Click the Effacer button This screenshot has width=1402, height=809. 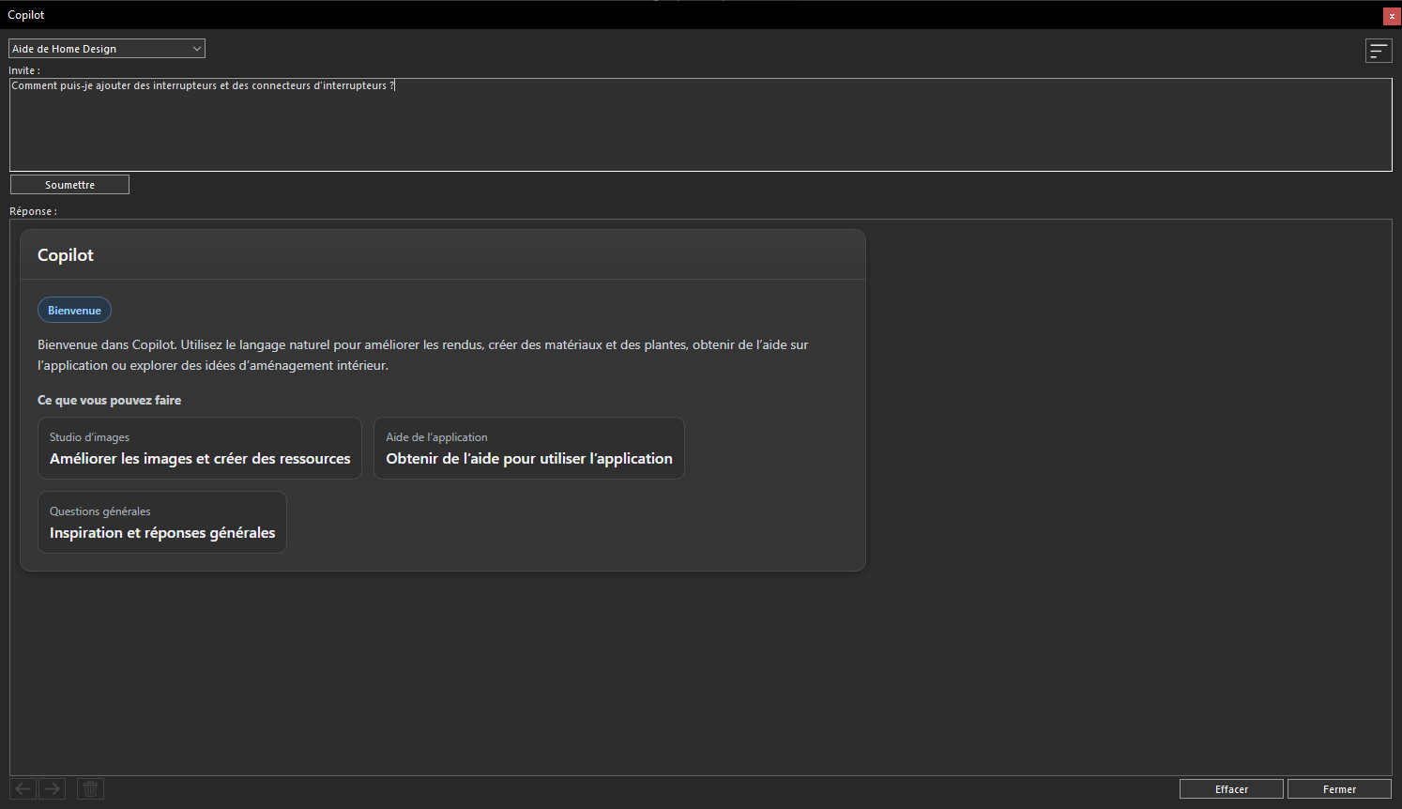[1231, 789]
